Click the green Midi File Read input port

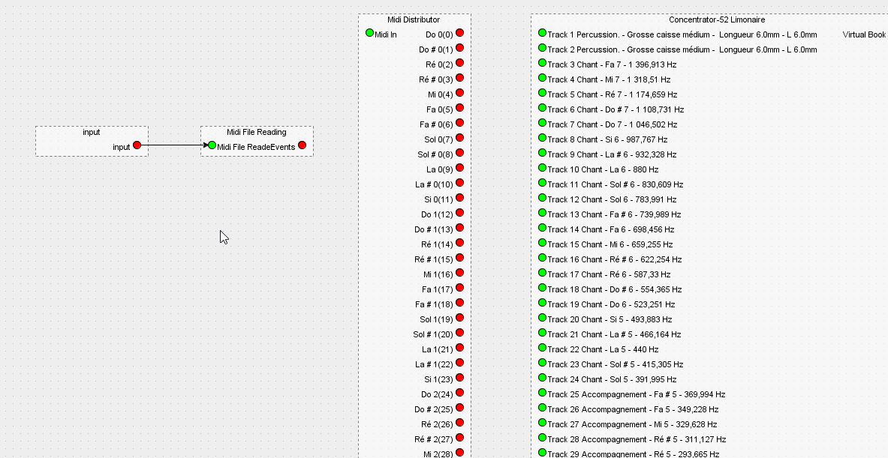coord(212,145)
